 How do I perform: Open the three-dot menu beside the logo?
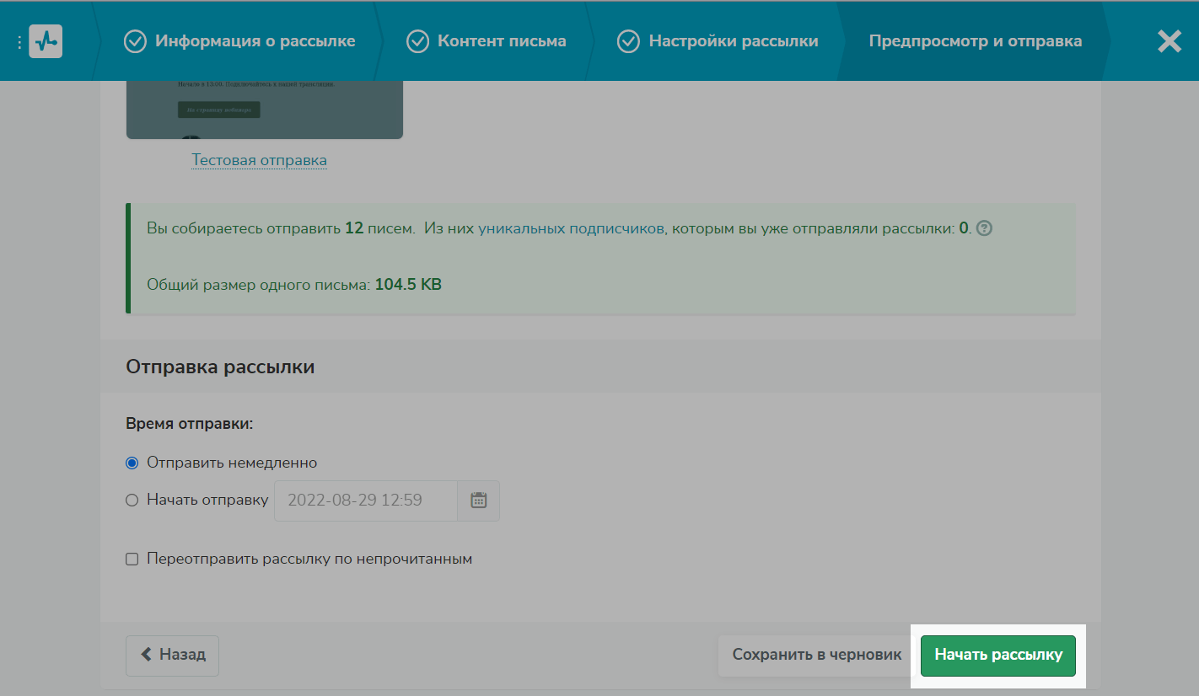pyautogui.click(x=19, y=42)
